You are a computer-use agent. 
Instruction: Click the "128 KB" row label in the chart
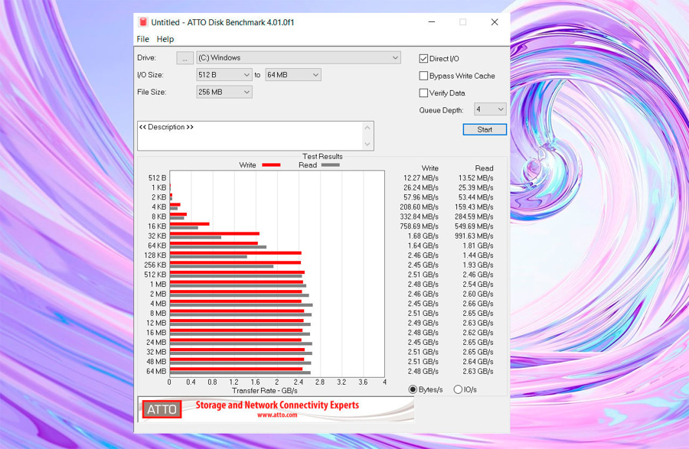(x=155, y=255)
